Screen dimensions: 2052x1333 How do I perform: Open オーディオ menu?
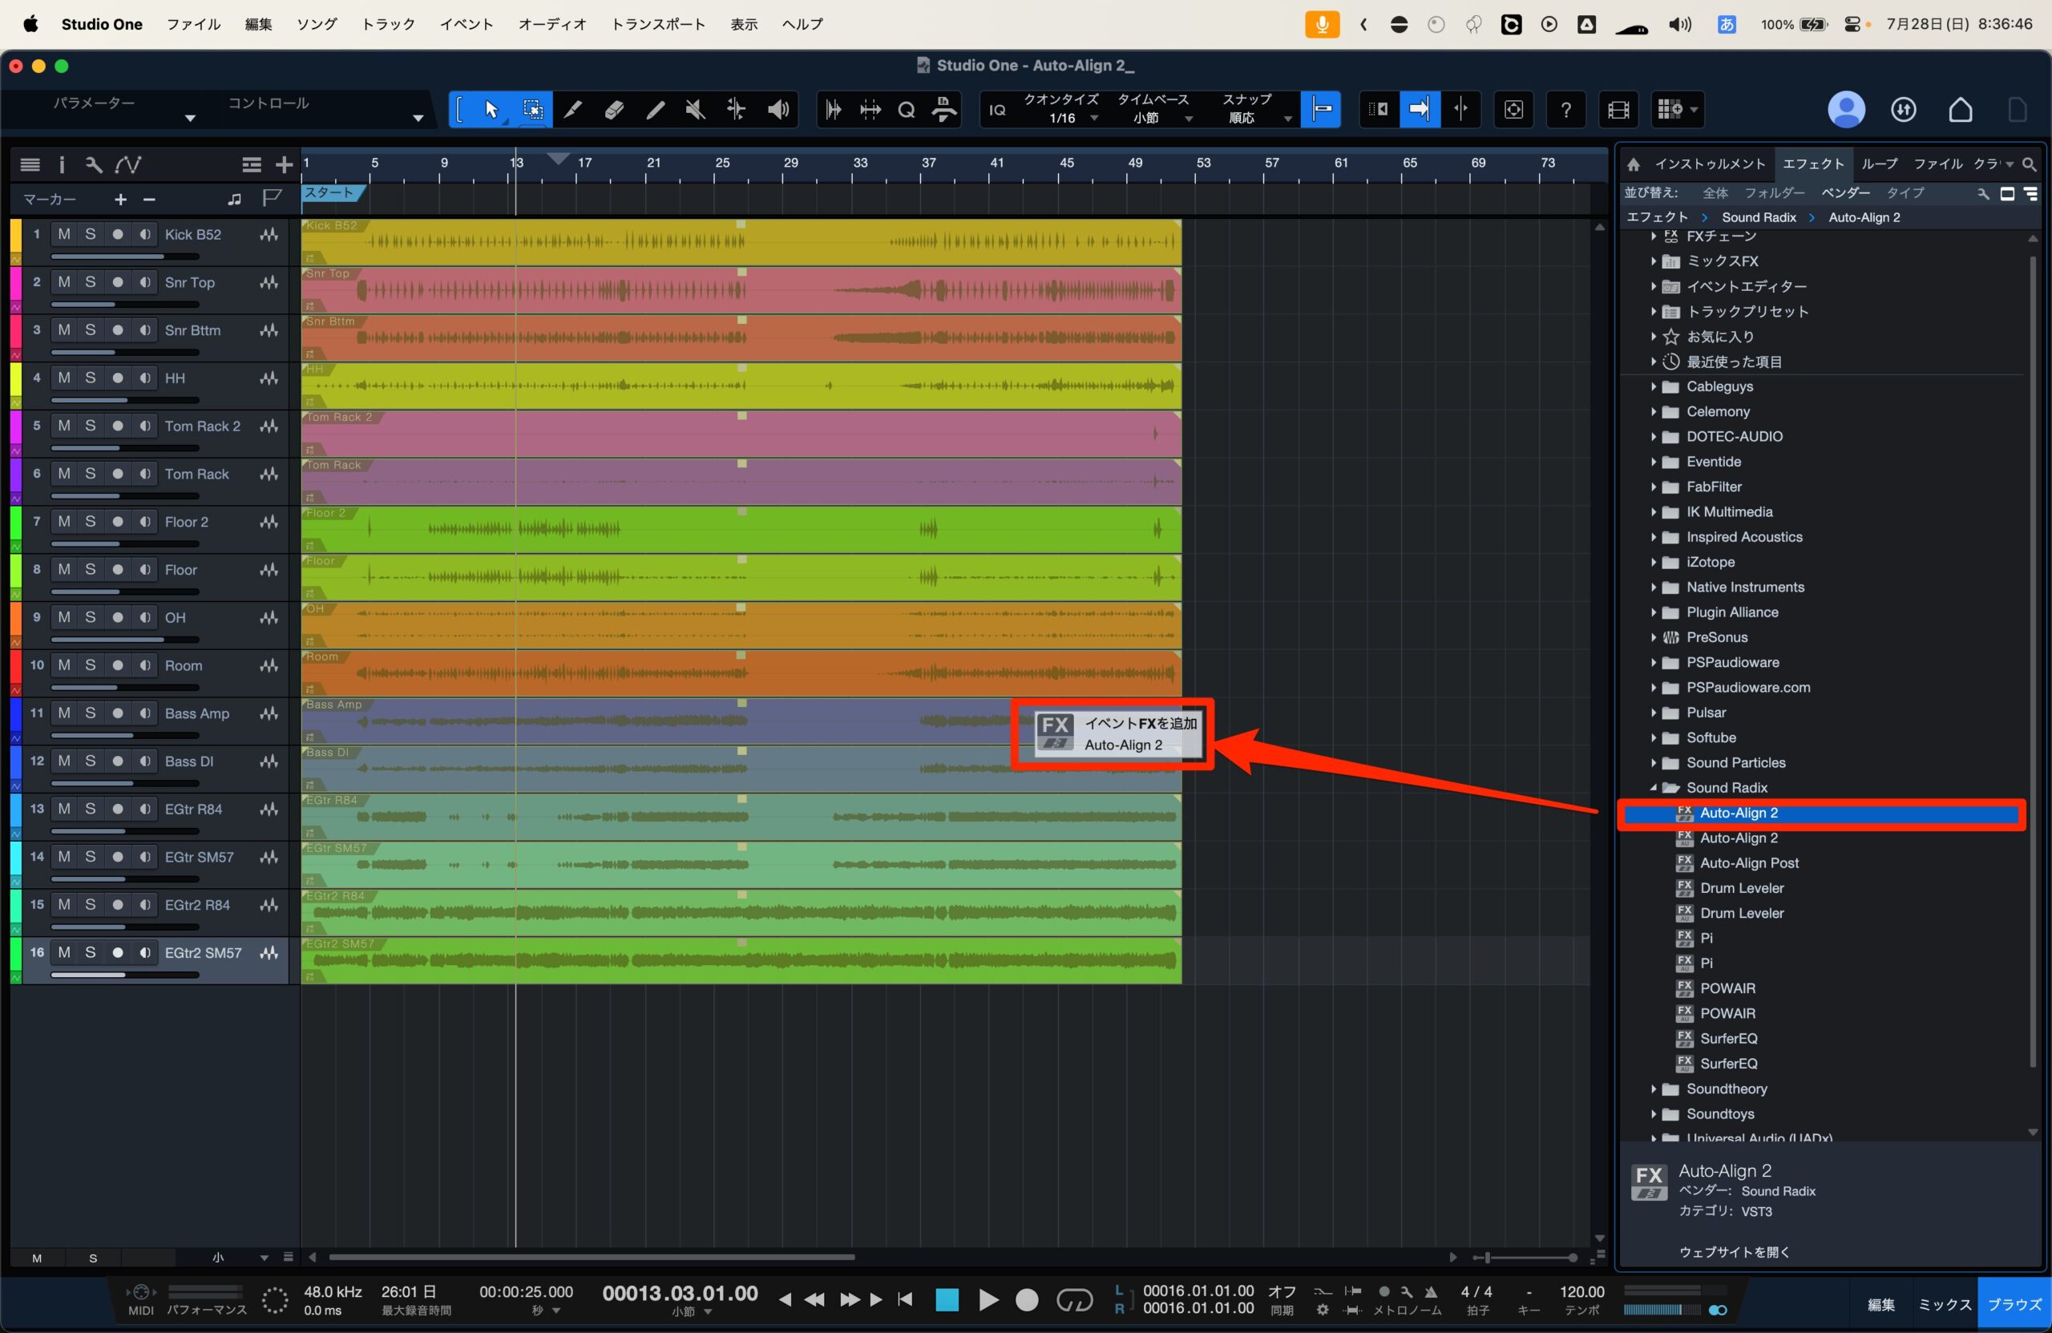[x=551, y=24]
